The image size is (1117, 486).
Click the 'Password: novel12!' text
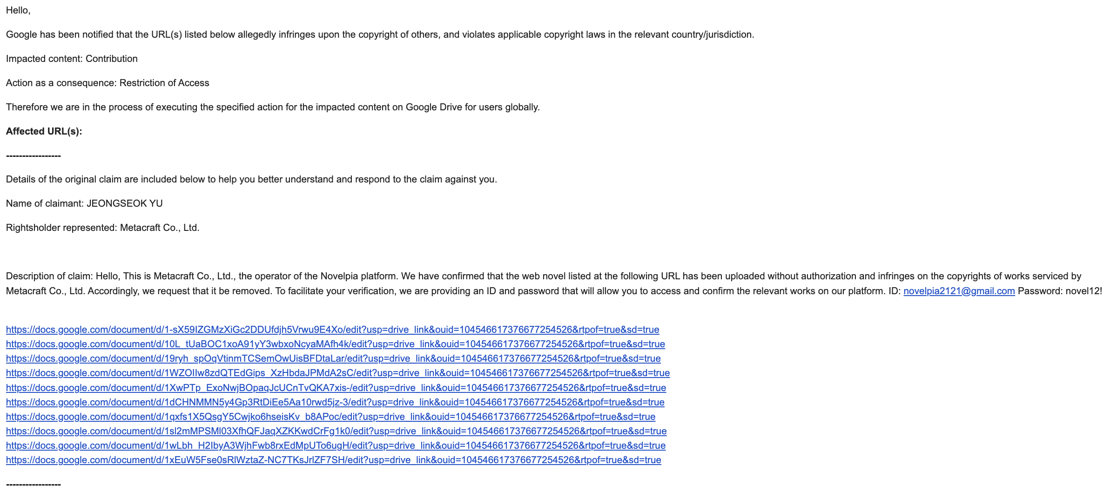1060,291
